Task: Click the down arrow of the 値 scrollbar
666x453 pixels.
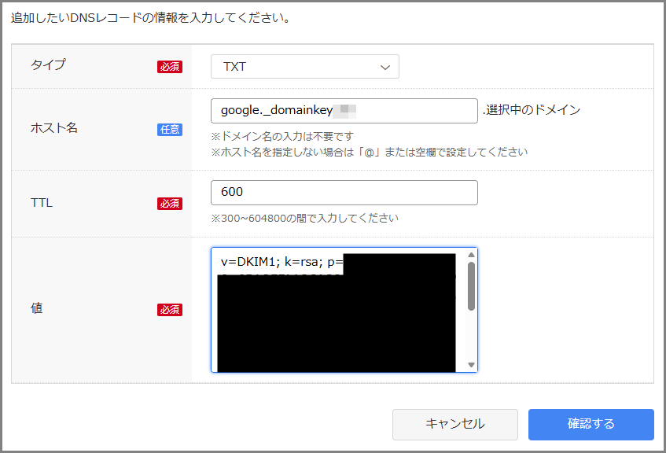Action: pos(471,365)
